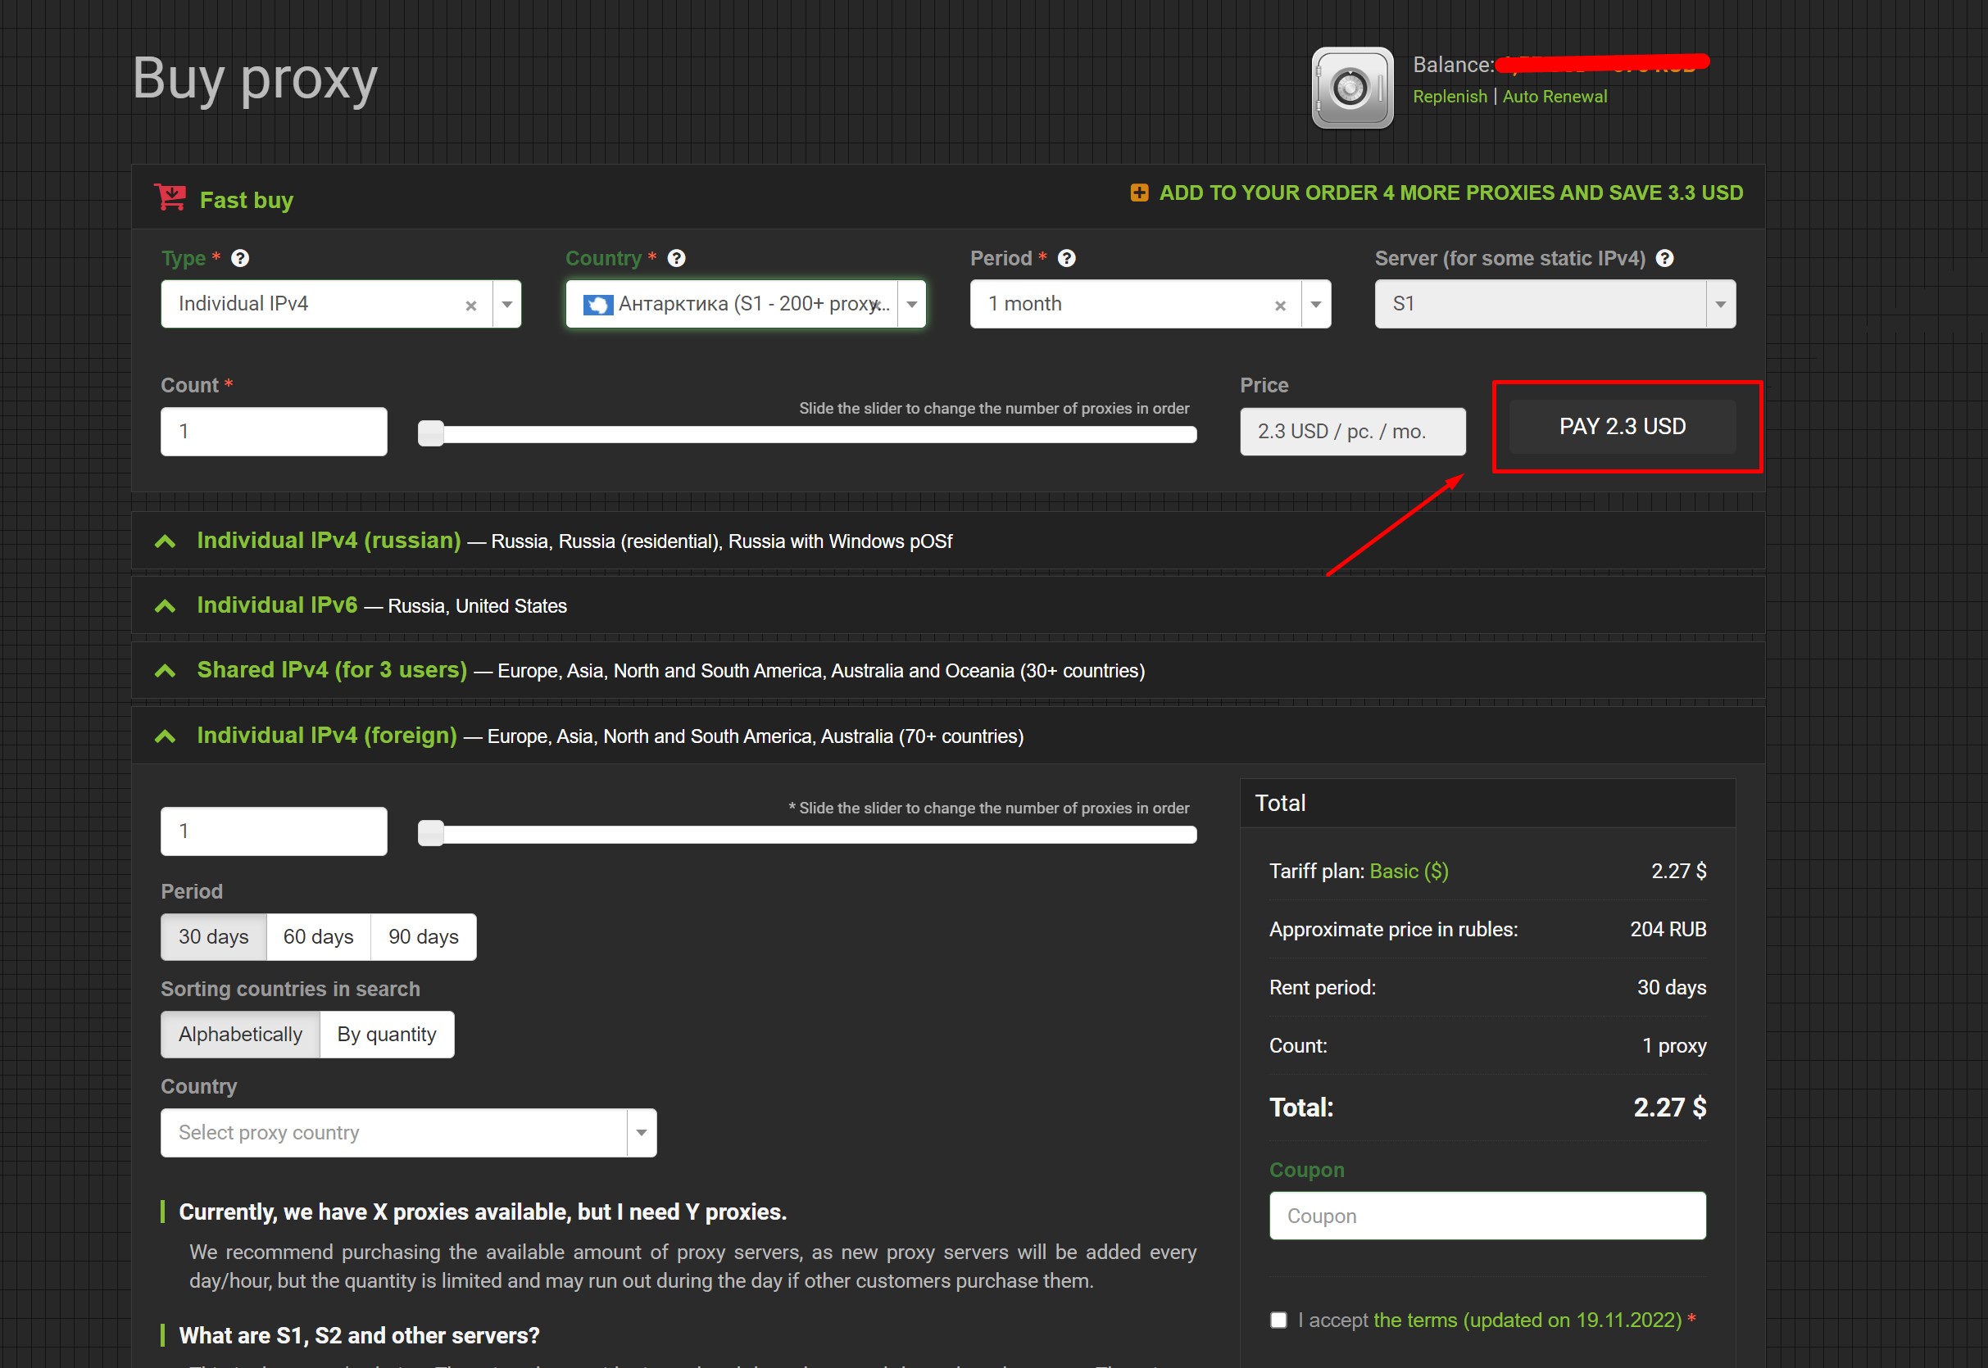
Task: Click the help icon next to Type
Action: pyautogui.click(x=240, y=258)
